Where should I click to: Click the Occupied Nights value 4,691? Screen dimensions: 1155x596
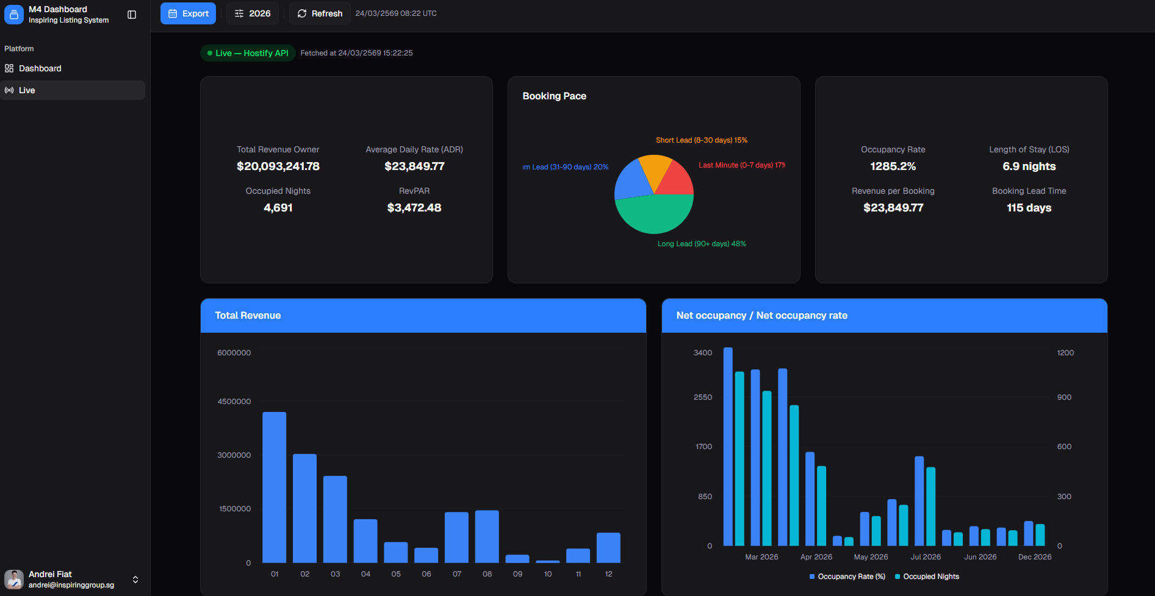278,208
